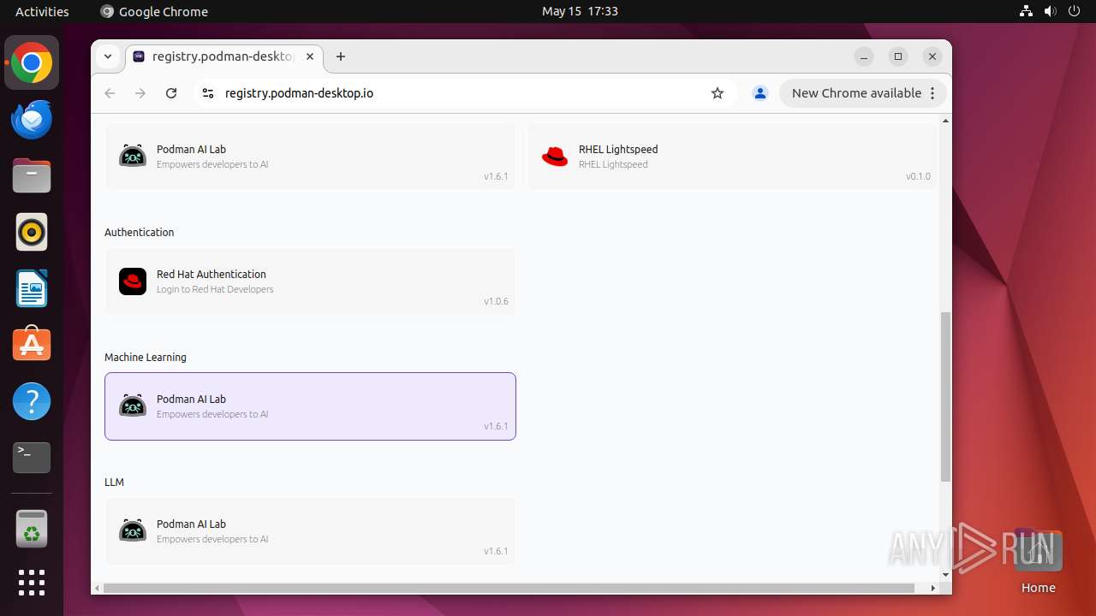Click Podman AI Lab icon under Machine Learning
Screen dimensions: 1096x616
[x=133, y=406]
